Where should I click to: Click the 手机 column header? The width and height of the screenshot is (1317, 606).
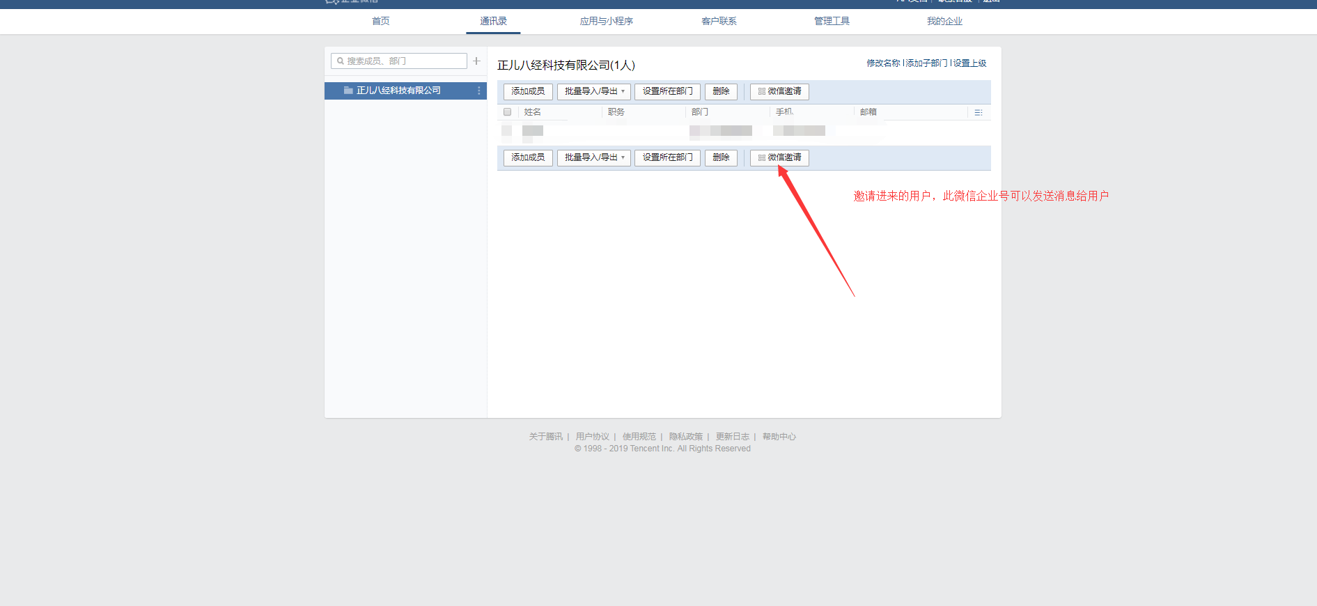784,112
